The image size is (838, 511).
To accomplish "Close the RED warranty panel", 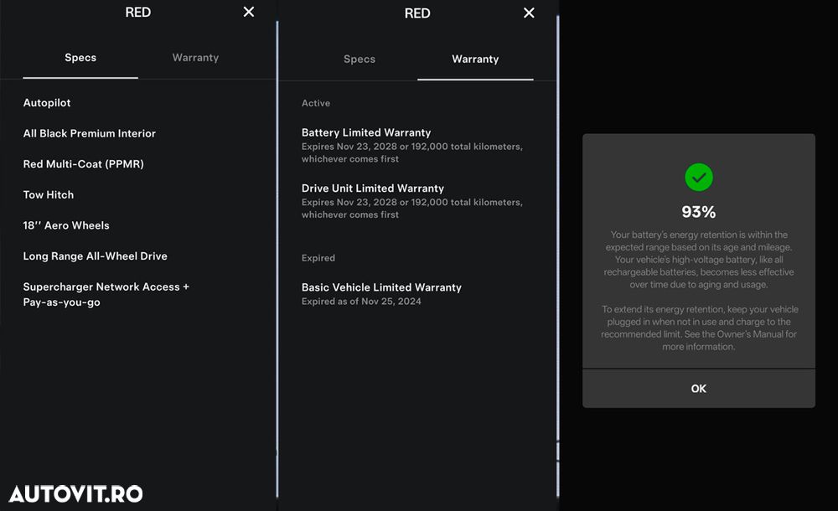I will (529, 13).
